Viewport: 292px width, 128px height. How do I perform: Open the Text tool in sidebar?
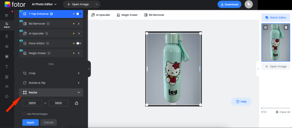(x=7, y=67)
